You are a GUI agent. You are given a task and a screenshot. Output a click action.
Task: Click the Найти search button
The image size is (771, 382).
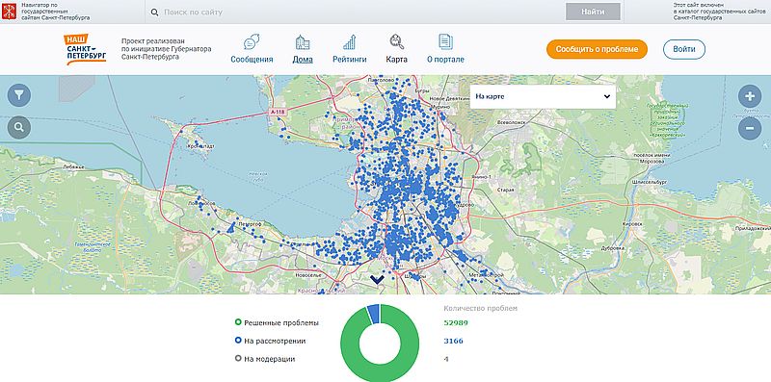(x=593, y=12)
